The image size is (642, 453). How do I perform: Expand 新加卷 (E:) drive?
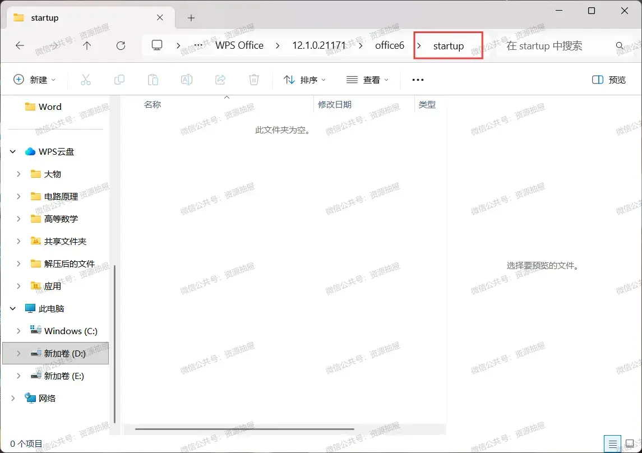pyautogui.click(x=19, y=376)
